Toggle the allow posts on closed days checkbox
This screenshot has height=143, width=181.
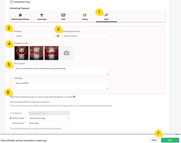tap(74, 97)
